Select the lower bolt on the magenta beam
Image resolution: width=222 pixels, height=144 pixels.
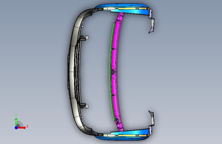click(113, 95)
